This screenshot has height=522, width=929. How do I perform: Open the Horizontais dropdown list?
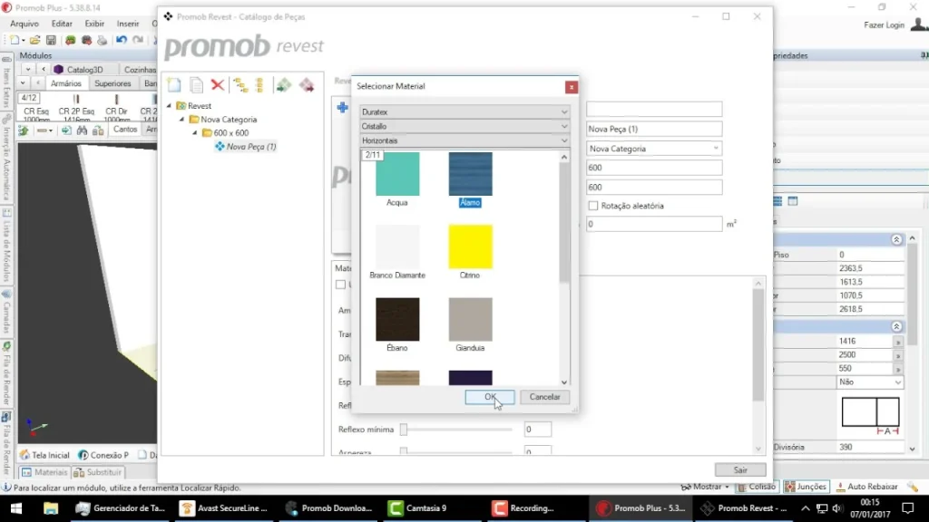[464, 140]
